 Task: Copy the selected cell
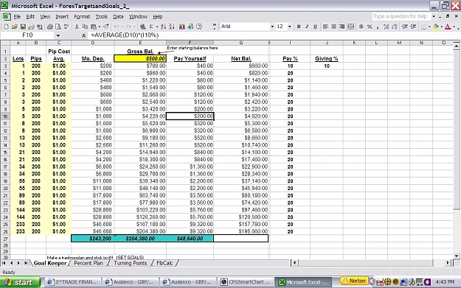click(85, 27)
